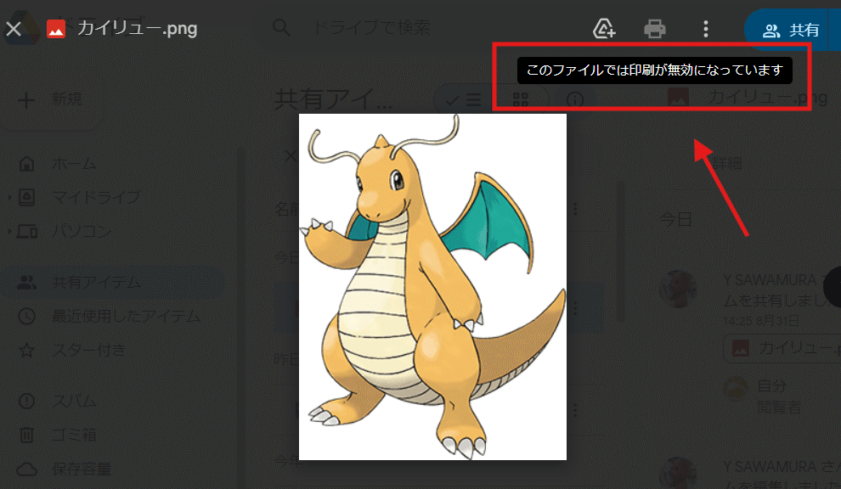
Task: Click the star icon in the sidebar
Action: coord(27,350)
